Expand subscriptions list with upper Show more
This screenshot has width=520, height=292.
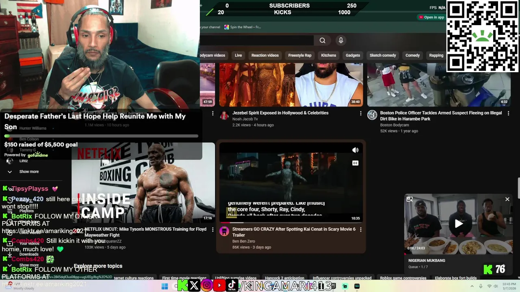click(x=29, y=172)
